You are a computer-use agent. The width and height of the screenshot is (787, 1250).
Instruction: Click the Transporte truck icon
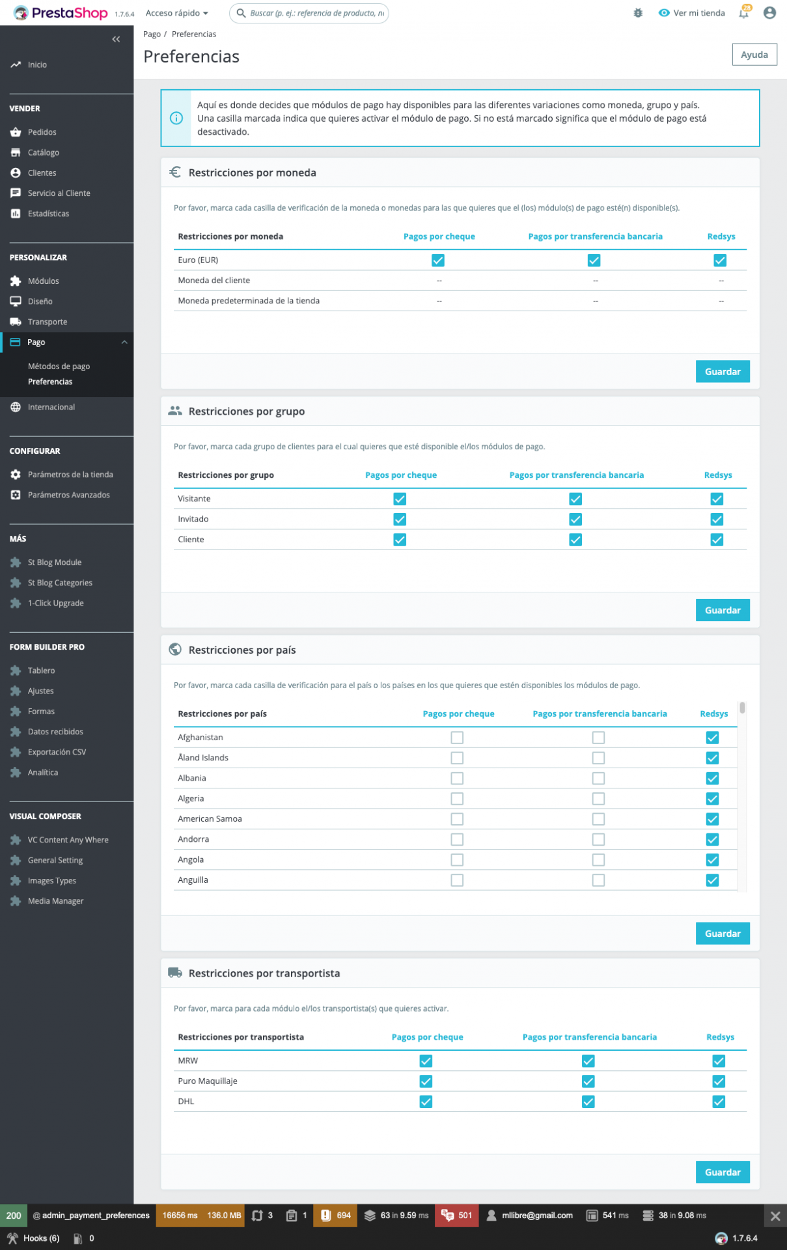click(16, 322)
